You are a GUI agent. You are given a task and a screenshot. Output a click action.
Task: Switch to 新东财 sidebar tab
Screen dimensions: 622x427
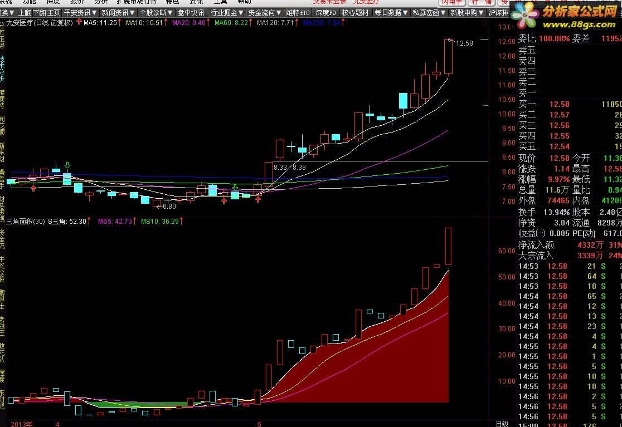[2, 152]
